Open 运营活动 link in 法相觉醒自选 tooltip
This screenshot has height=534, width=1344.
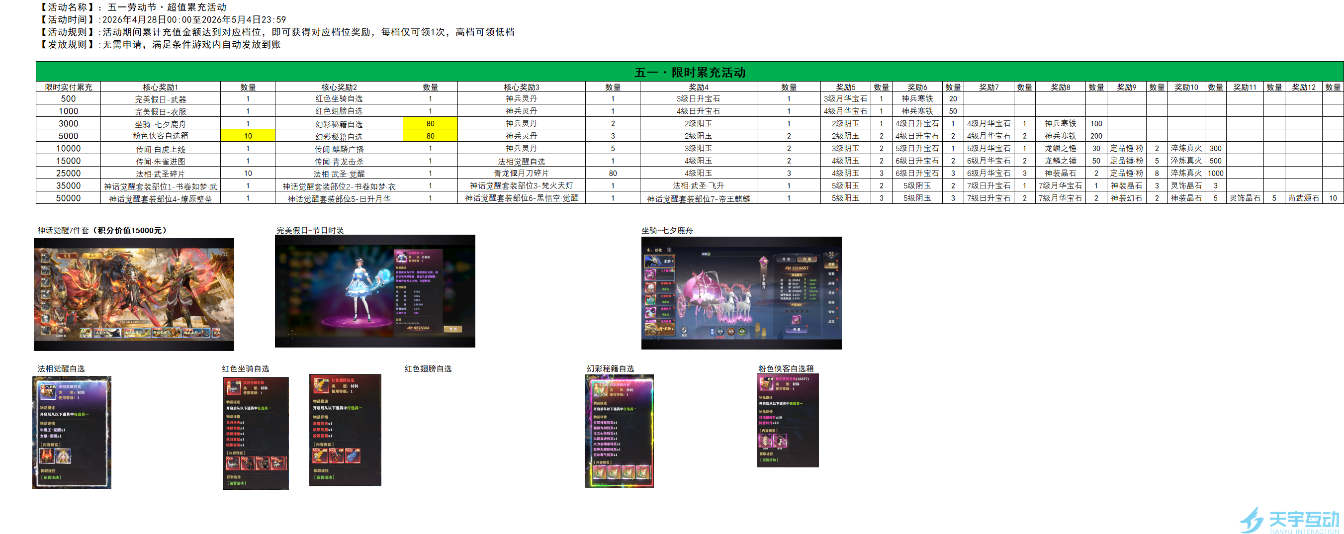(x=51, y=477)
